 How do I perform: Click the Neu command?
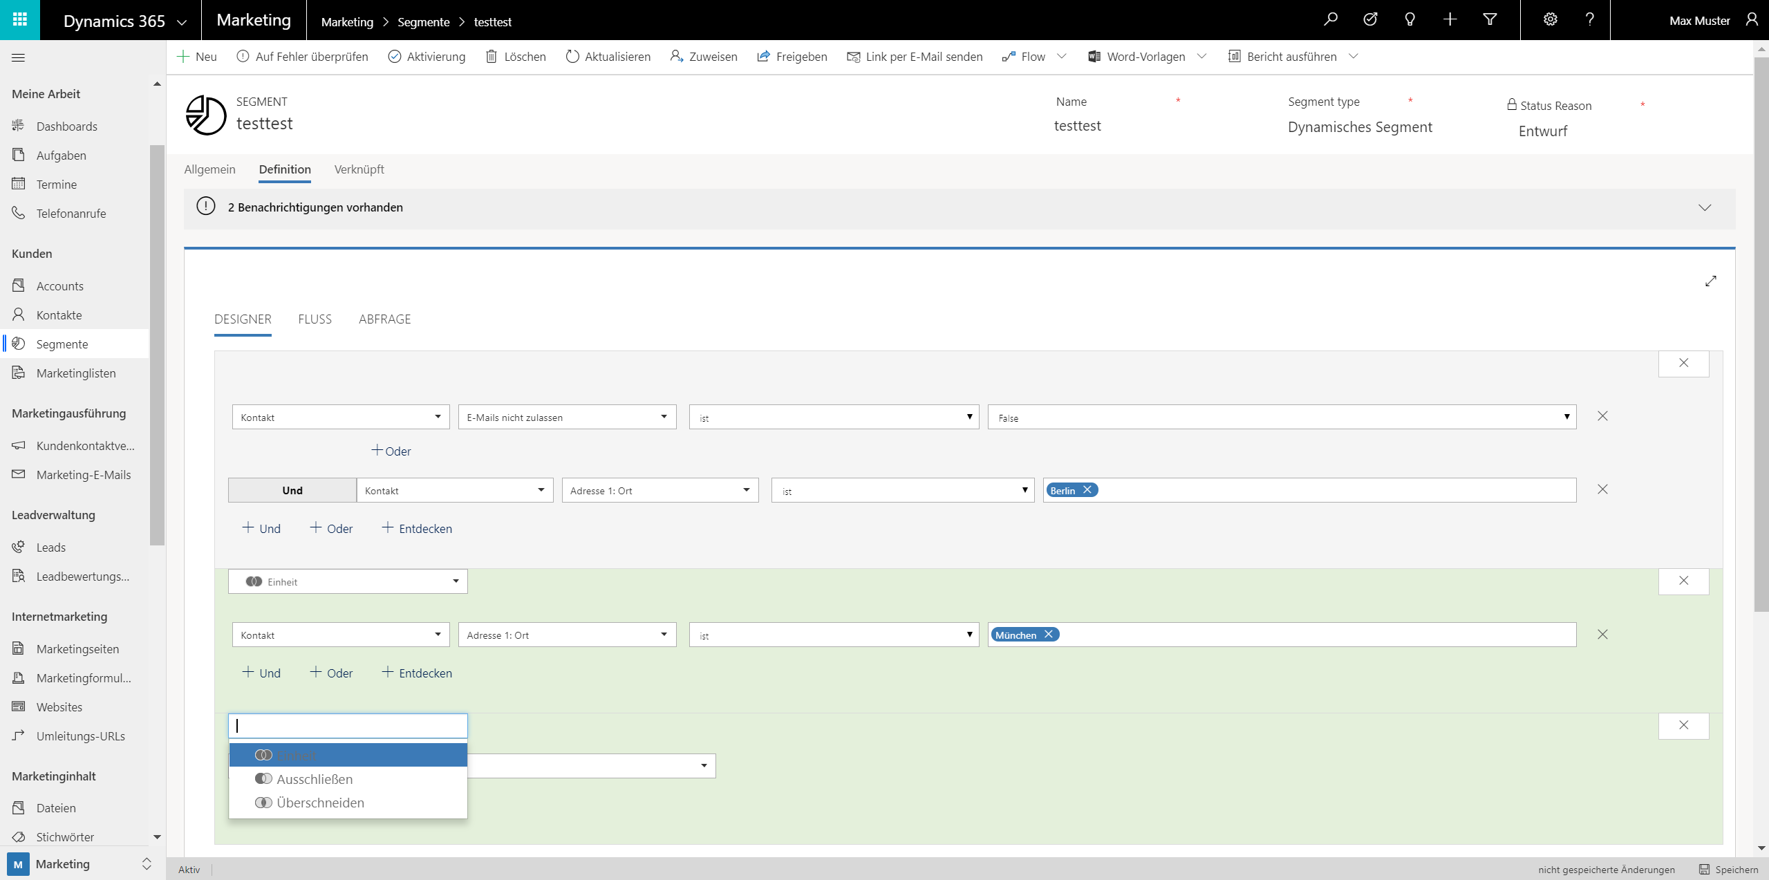click(197, 57)
